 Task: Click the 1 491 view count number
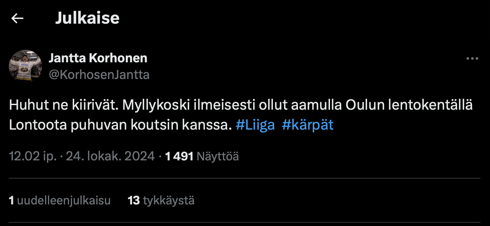coord(179,156)
